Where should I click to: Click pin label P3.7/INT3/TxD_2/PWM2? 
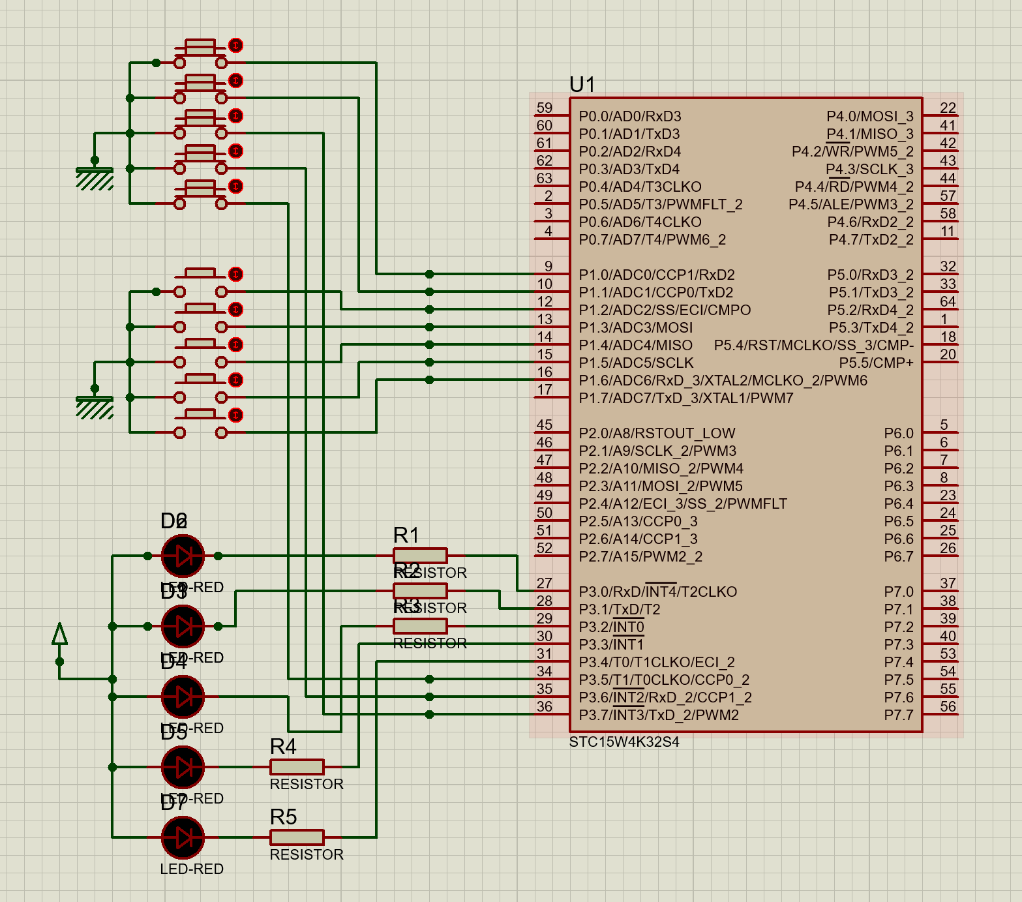click(x=659, y=715)
